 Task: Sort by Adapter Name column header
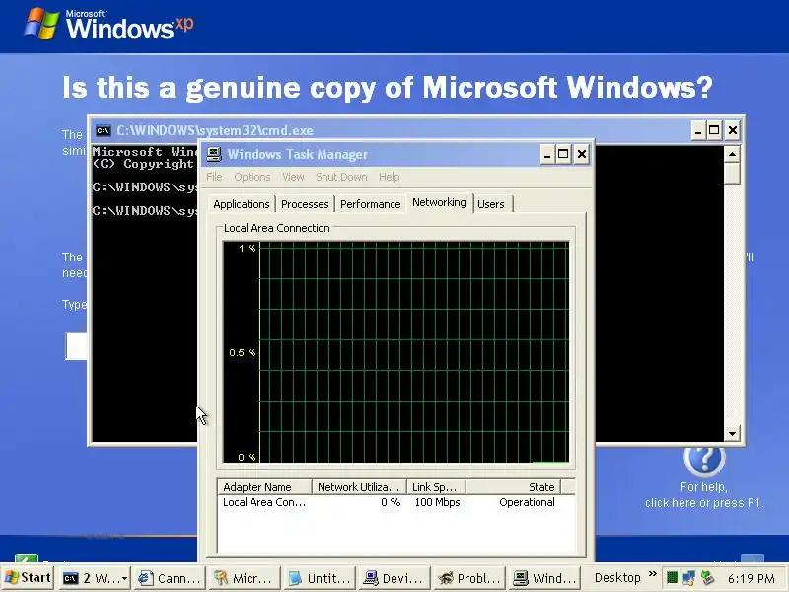(x=264, y=486)
